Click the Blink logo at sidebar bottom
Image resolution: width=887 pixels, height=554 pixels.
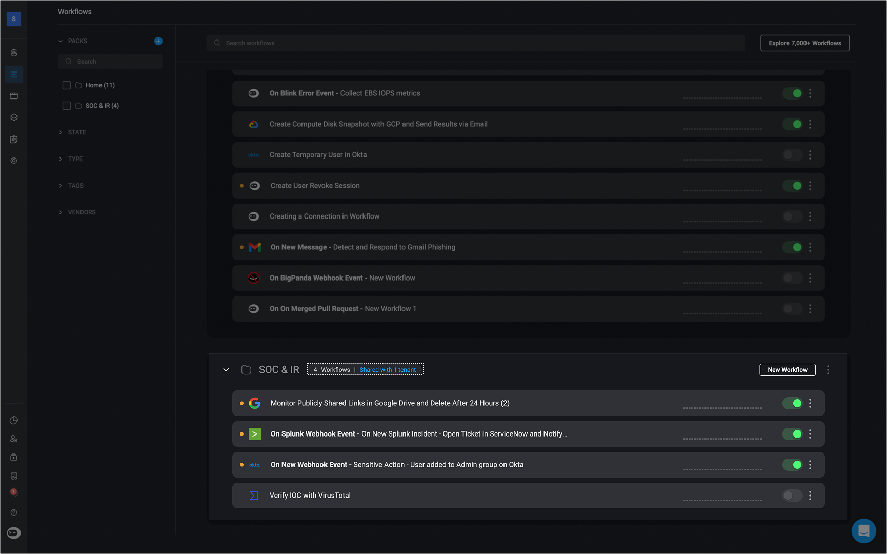[14, 533]
